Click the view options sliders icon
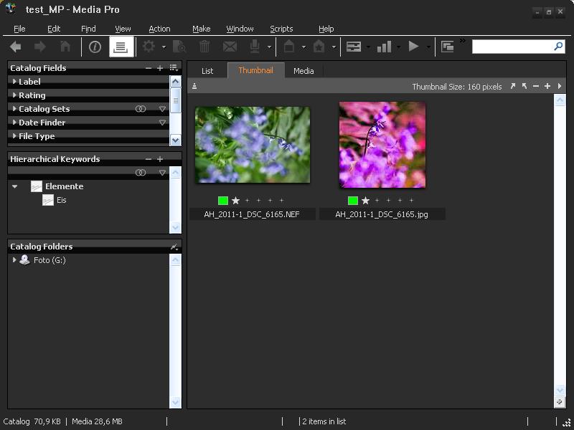The height and width of the screenshot is (430, 574). [354, 47]
